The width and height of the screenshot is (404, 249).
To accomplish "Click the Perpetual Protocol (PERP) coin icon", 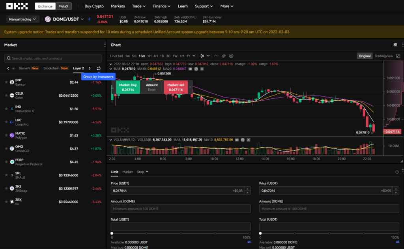I will click(12, 162).
